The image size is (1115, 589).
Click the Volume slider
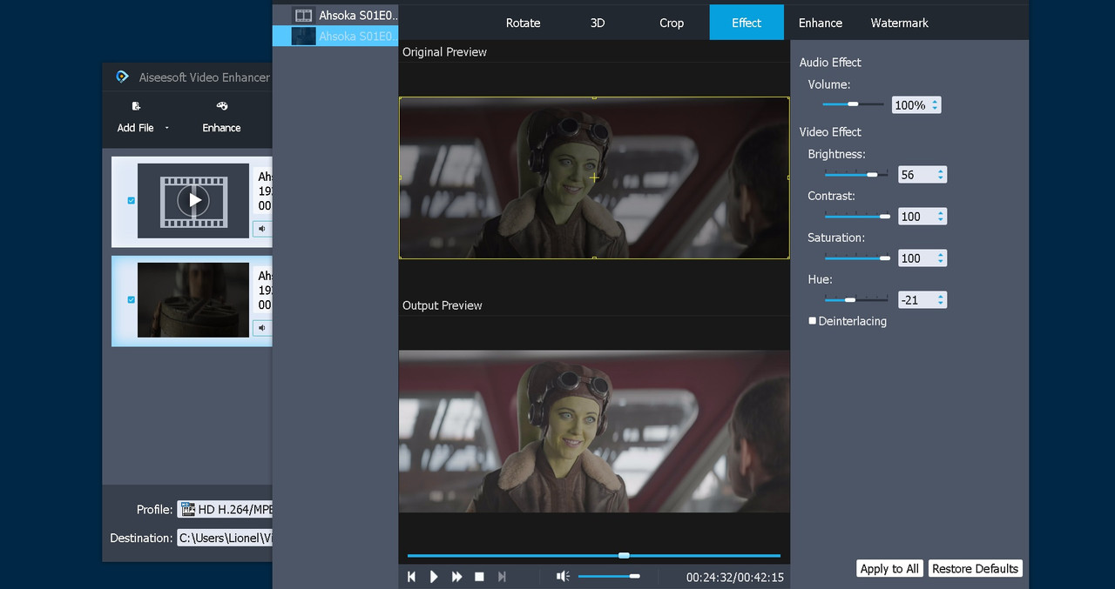[x=853, y=104]
